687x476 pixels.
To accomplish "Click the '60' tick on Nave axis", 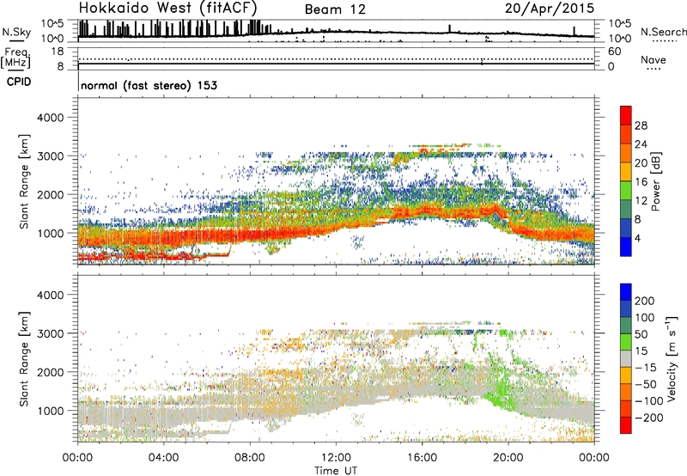I will click(614, 52).
